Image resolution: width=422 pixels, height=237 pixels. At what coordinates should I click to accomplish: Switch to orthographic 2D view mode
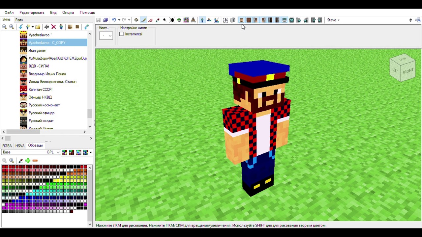pyautogui.click(x=209, y=20)
